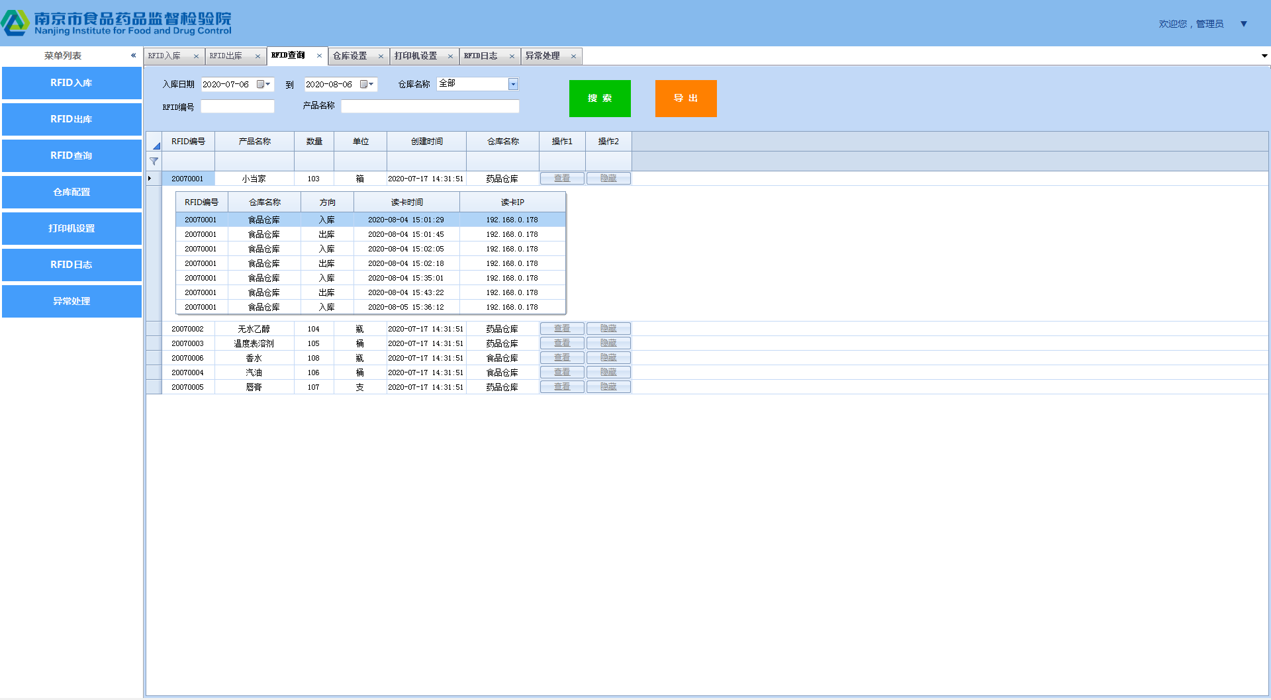Close the 异常处理 tab
1271x700 pixels.
click(573, 56)
